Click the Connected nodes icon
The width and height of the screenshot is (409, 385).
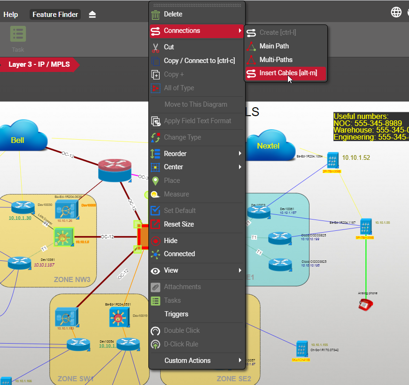155,254
